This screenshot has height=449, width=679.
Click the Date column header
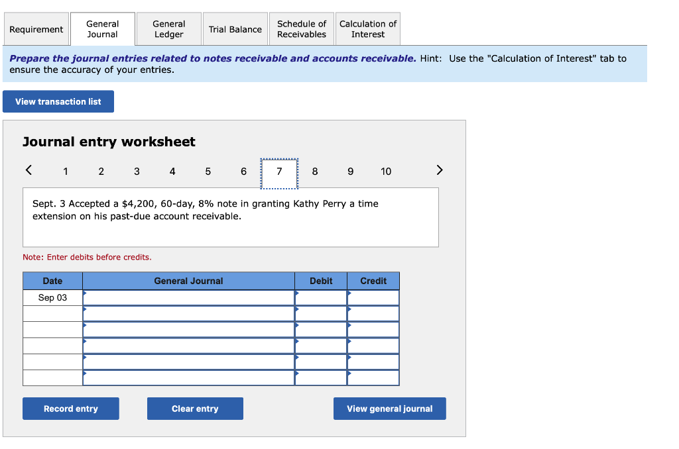52,281
